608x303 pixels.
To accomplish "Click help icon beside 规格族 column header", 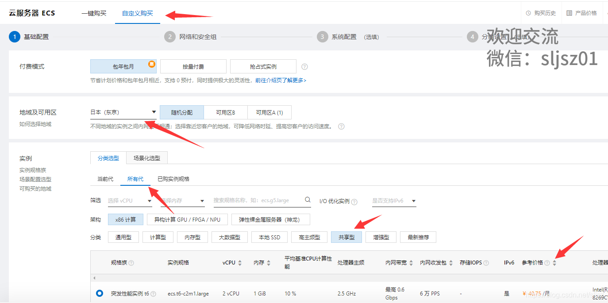I will click(131, 263).
